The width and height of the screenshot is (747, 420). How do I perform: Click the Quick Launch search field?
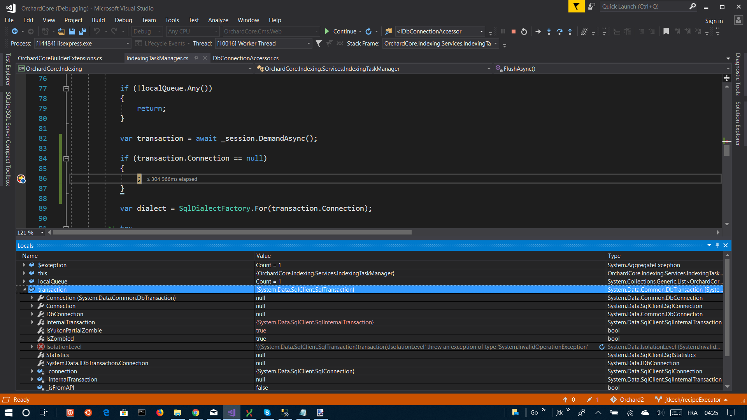tap(644, 6)
